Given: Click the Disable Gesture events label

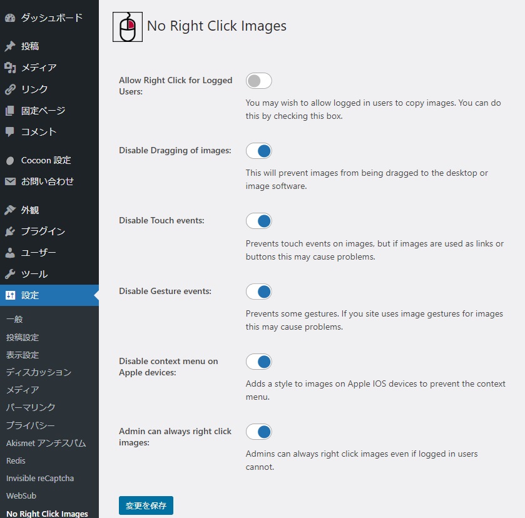Looking at the screenshot, I should coord(165,291).
